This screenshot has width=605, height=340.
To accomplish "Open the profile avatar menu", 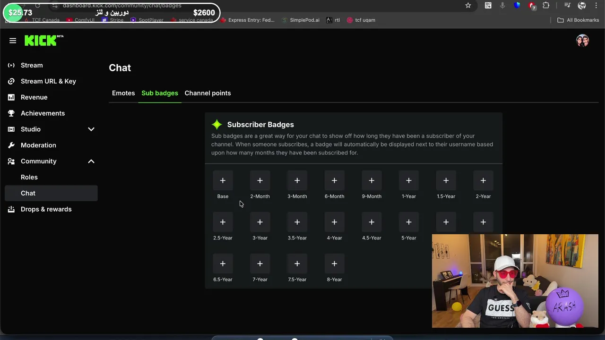I will click(x=582, y=41).
